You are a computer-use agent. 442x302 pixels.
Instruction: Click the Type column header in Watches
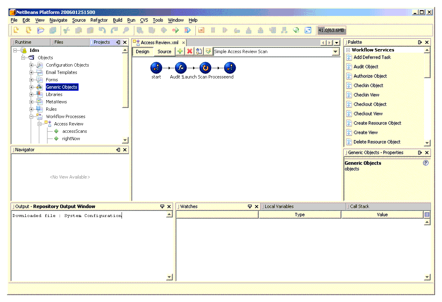(300, 215)
